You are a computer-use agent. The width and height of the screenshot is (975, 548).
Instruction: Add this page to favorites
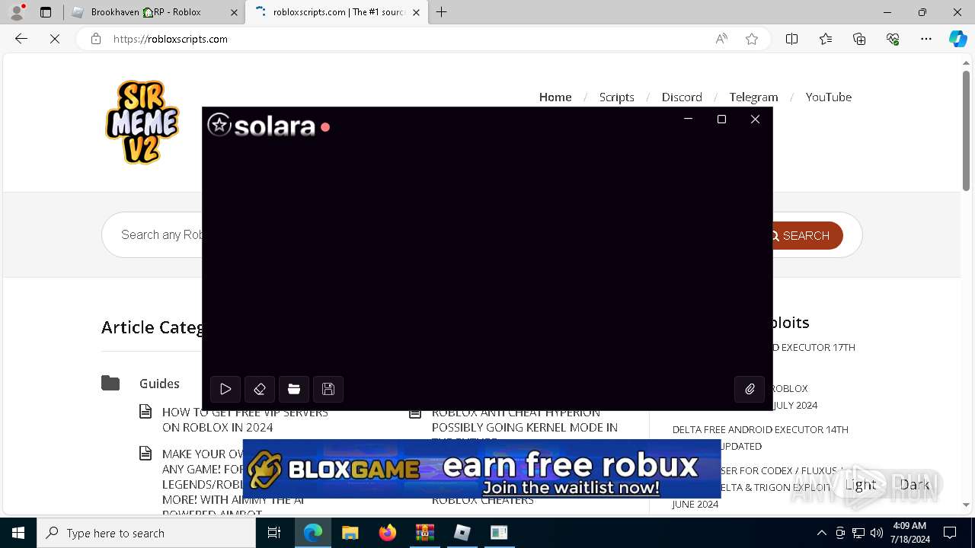pos(752,39)
